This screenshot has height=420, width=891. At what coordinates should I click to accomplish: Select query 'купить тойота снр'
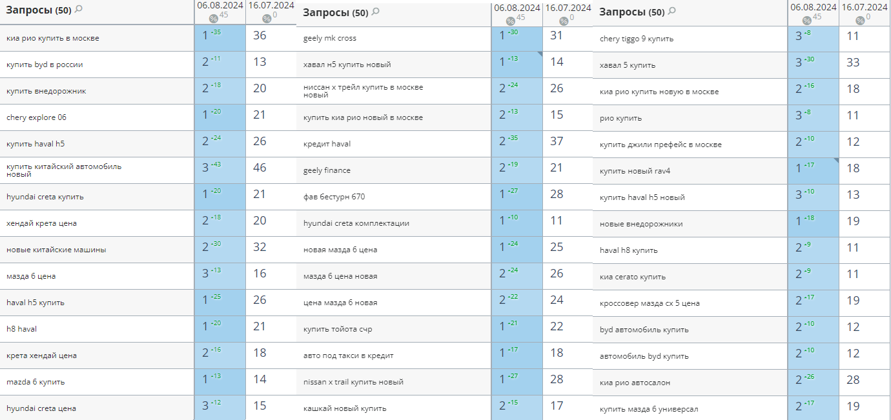(x=338, y=329)
